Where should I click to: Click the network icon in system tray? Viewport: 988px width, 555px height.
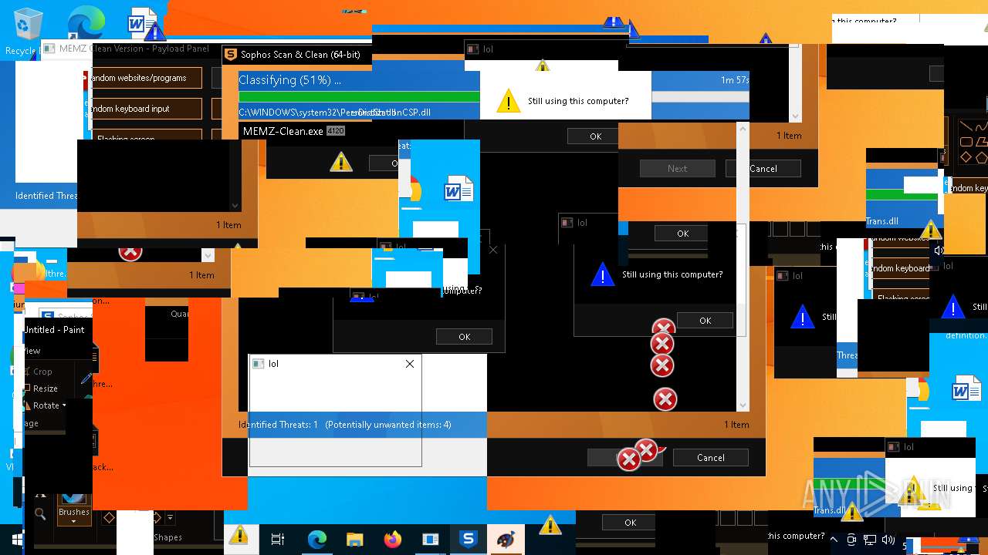point(869,540)
